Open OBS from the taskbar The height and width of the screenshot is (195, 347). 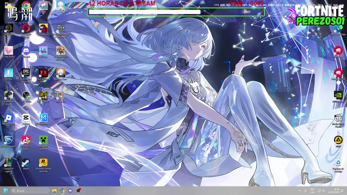coord(79,191)
